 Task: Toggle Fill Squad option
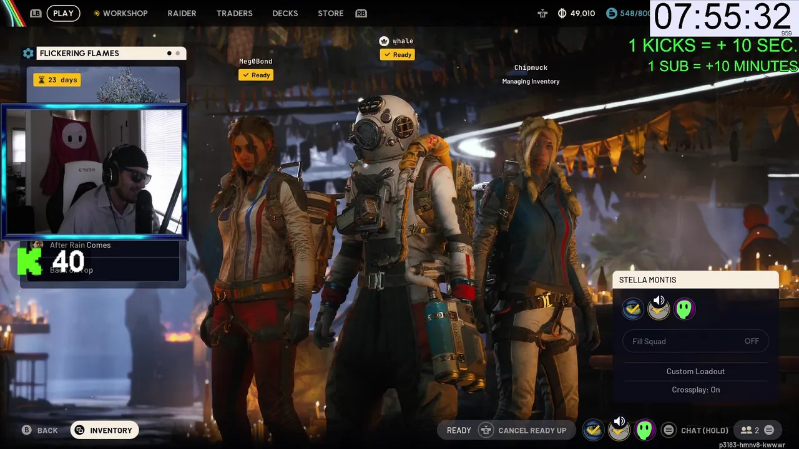[695, 341]
